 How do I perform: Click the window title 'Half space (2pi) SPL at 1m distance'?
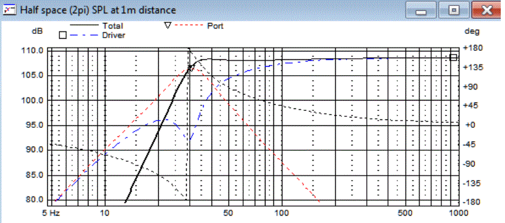click(98, 10)
